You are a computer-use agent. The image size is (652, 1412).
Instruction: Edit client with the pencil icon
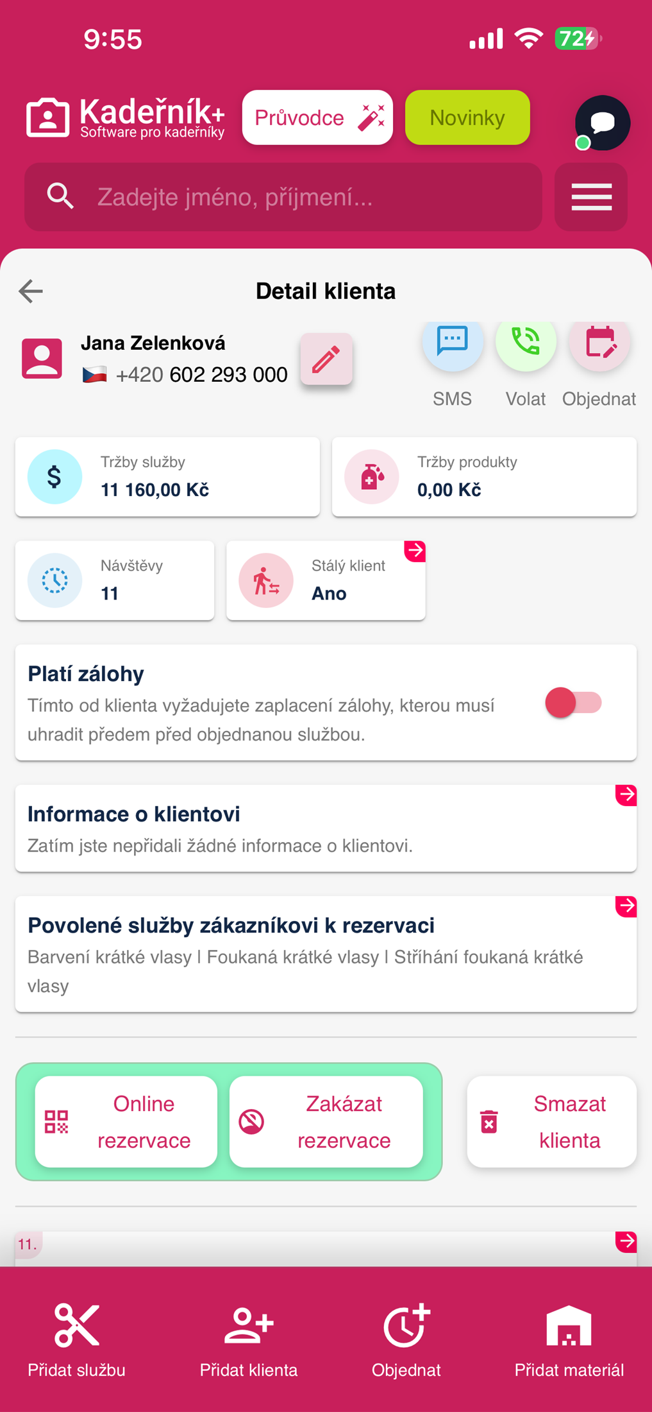pyautogui.click(x=326, y=359)
